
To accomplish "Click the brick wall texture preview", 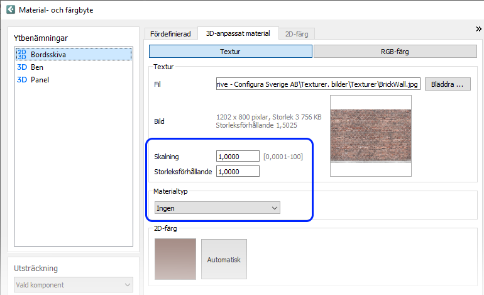I will click(370, 135).
